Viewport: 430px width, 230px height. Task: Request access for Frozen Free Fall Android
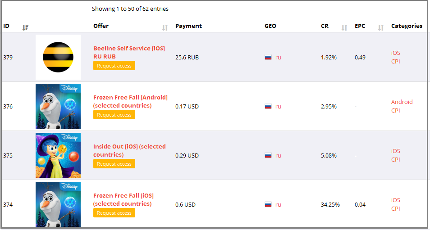click(114, 115)
